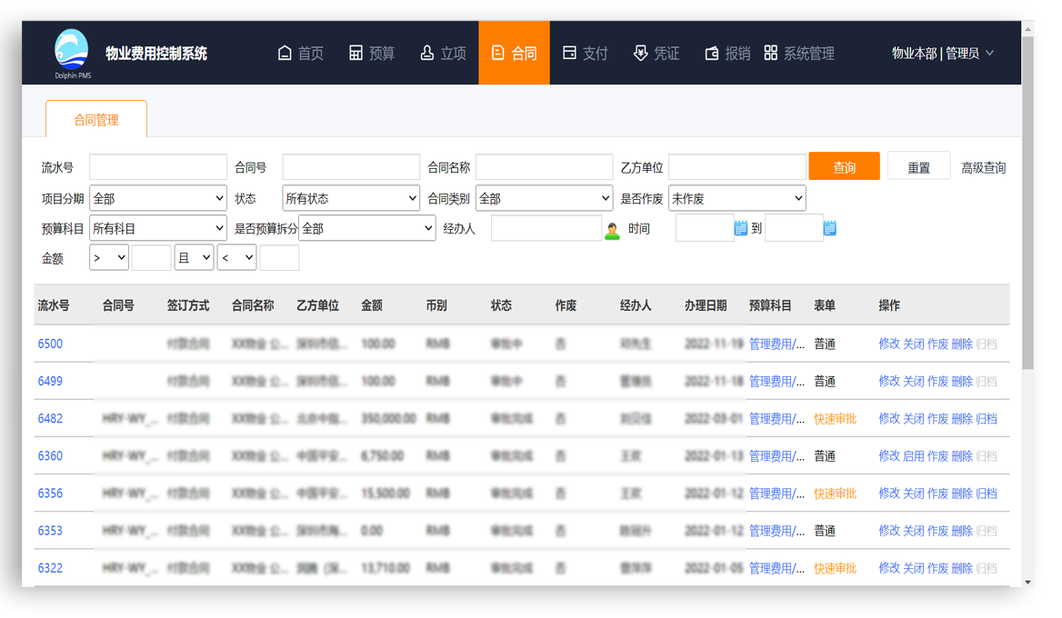Expand the 合同类别 dropdown

pos(544,198)
